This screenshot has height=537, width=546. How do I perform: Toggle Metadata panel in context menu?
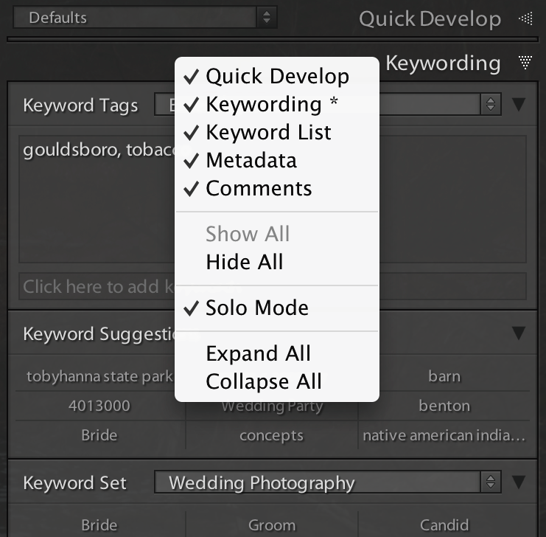coord(251,160)
